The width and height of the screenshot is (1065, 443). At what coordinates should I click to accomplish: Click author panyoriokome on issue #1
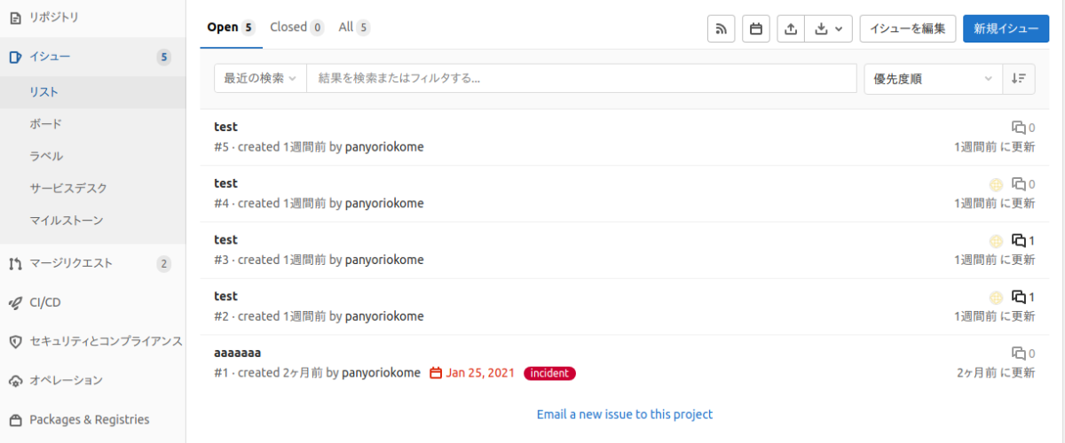click(381, 373)
